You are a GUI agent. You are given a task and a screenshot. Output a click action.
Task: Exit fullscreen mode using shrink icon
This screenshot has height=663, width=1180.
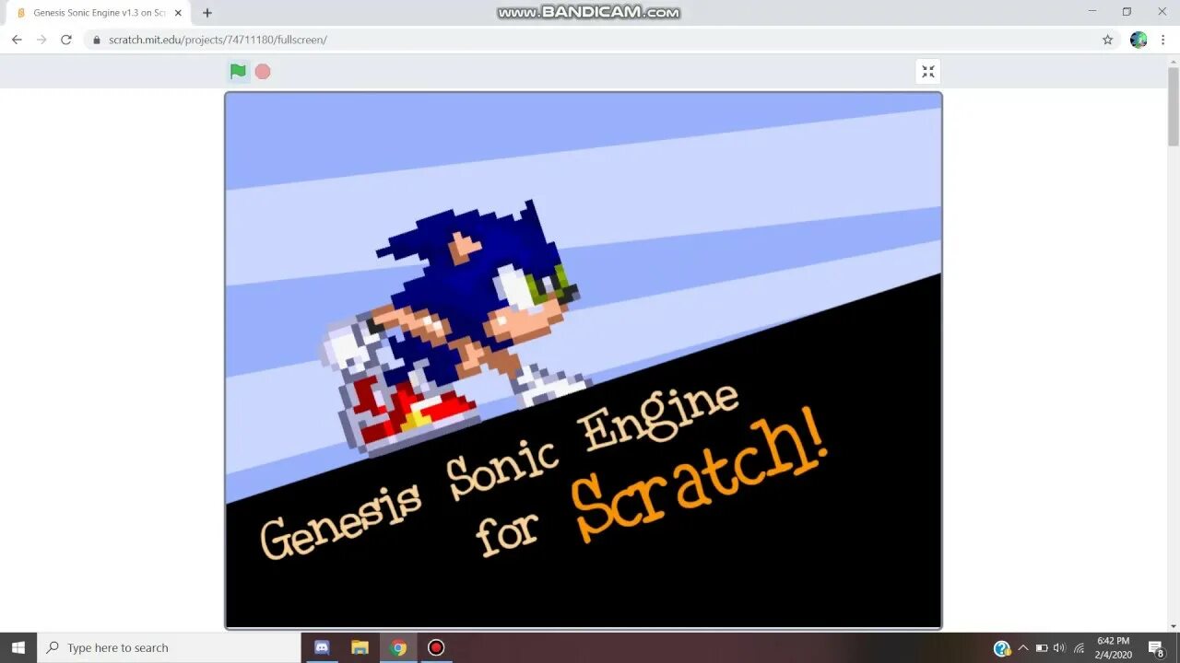(x=928, y=71)
